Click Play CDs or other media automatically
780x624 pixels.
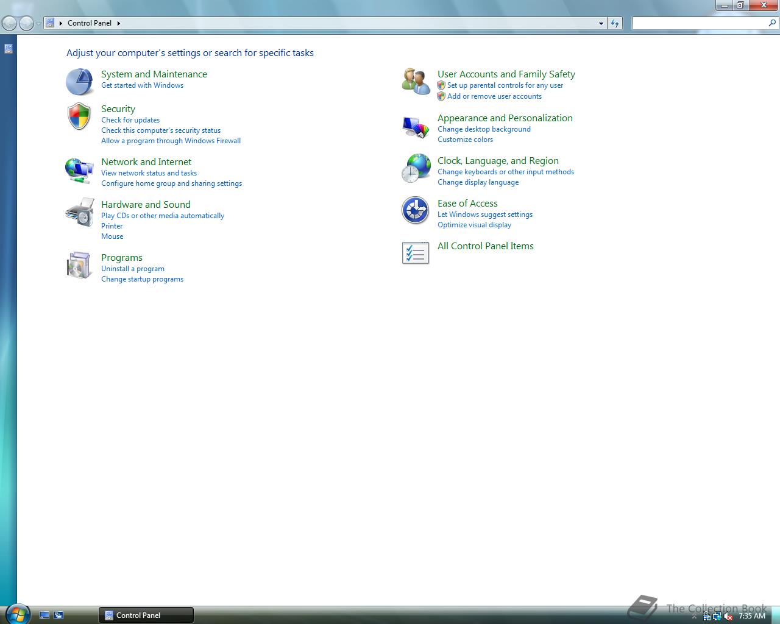pyautogui.click(x=163, y=216)
